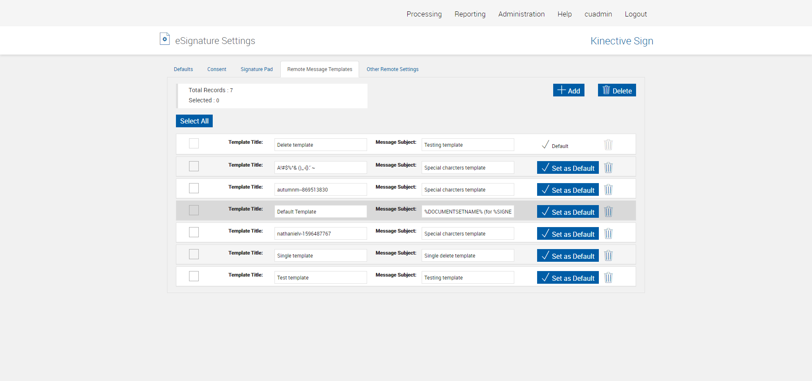The width and height of the screenshot is (812, 381).
Task: Open the Administration menu
Action: 521,14
